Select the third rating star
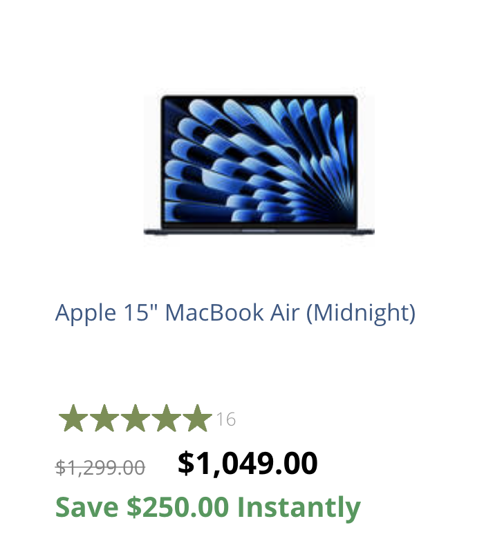This screenshot has width=484, height=550. [x=135, y=418]
